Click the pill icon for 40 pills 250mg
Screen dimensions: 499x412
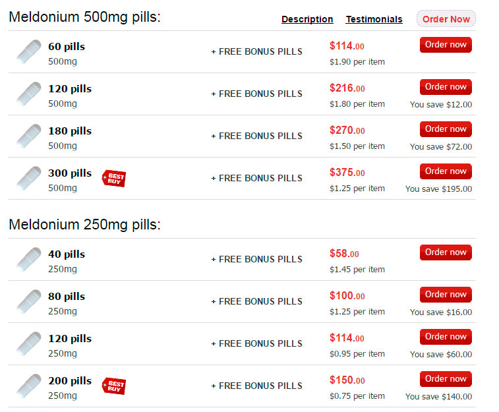point(29,260)
